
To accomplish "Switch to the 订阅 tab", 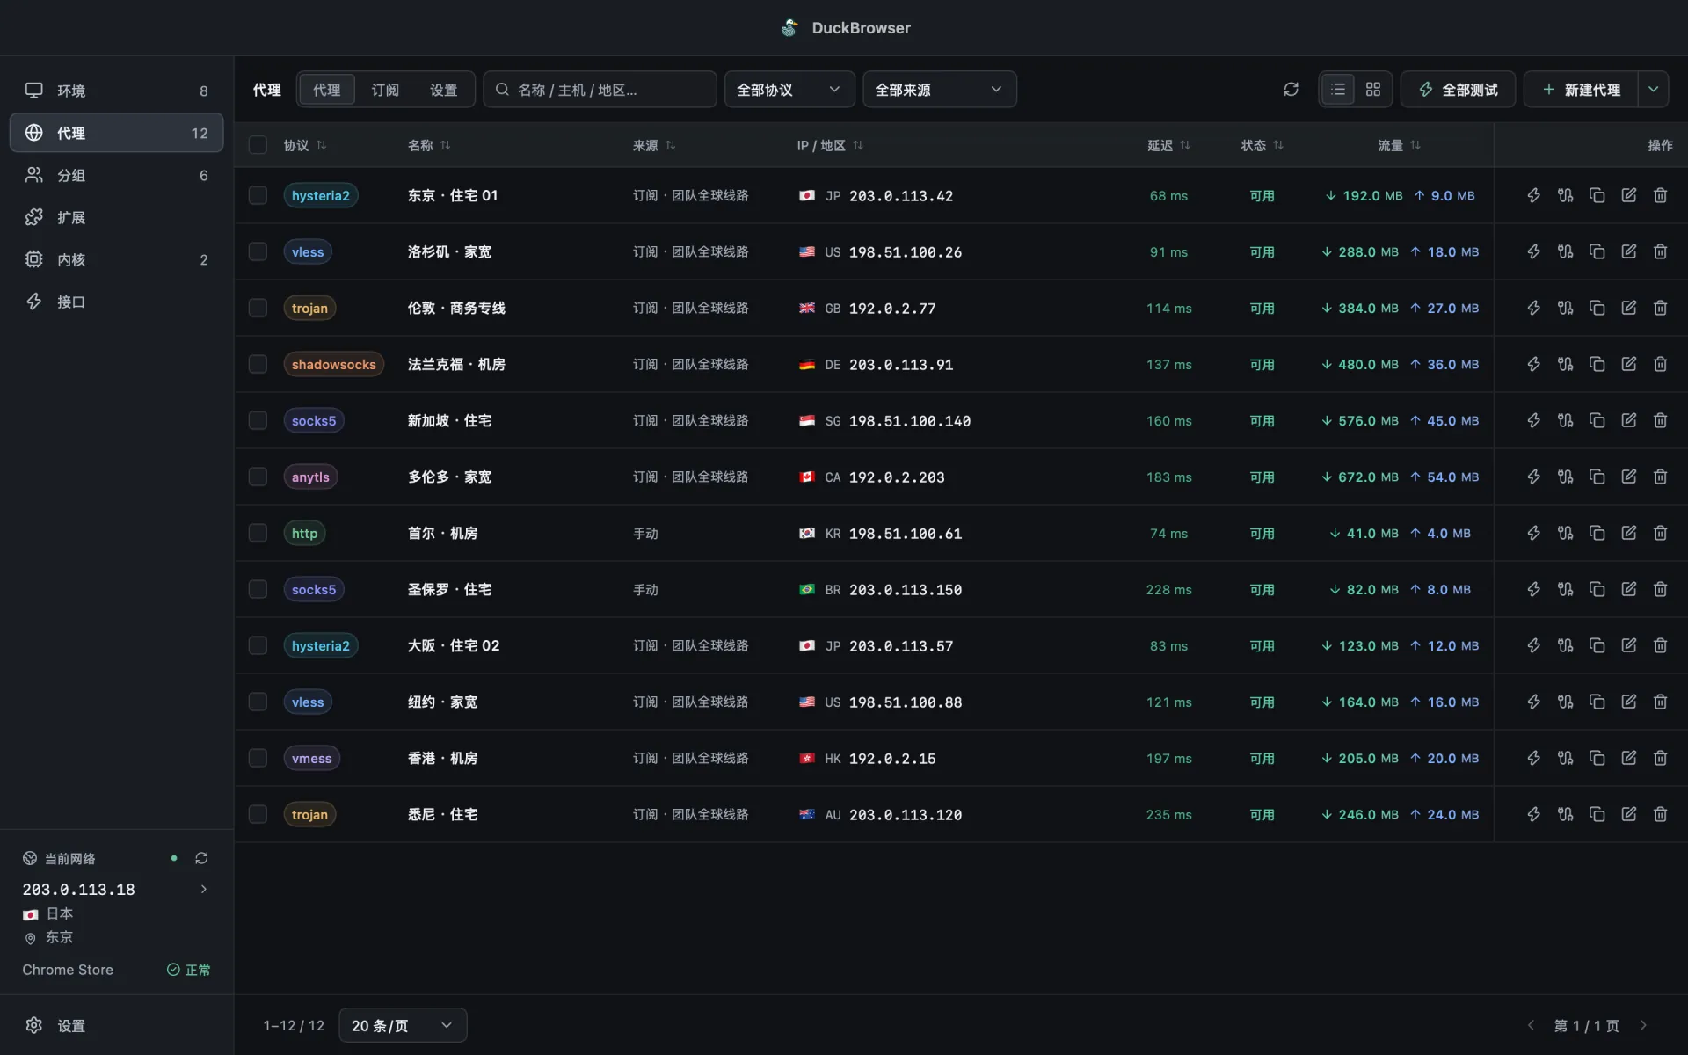I will coord(385,90).
